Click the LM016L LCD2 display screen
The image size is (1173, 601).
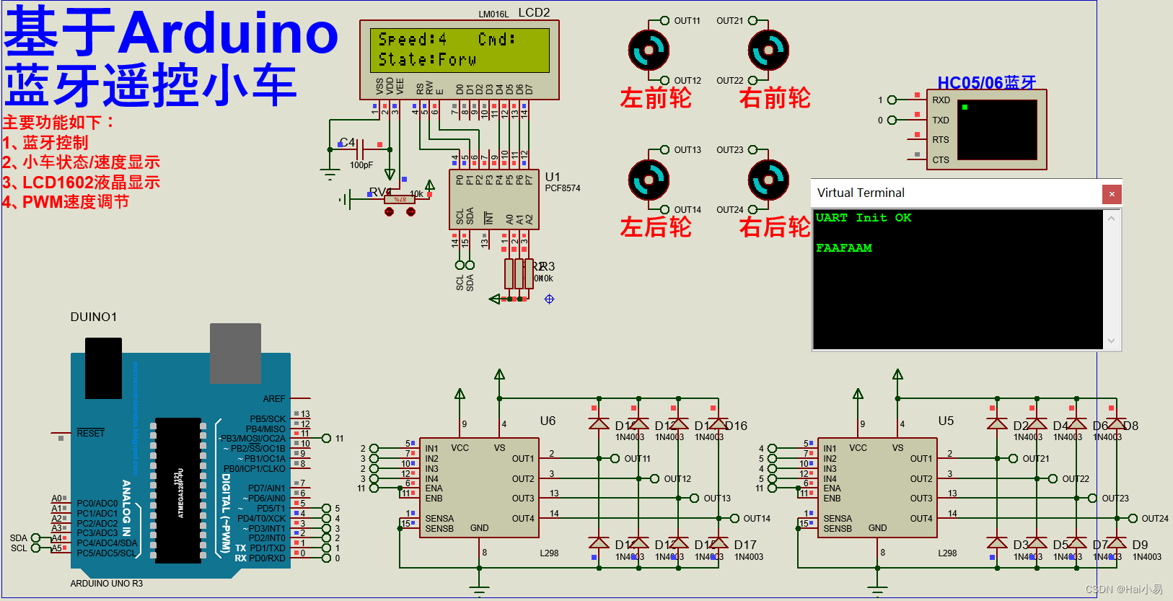tap(460, 50)
